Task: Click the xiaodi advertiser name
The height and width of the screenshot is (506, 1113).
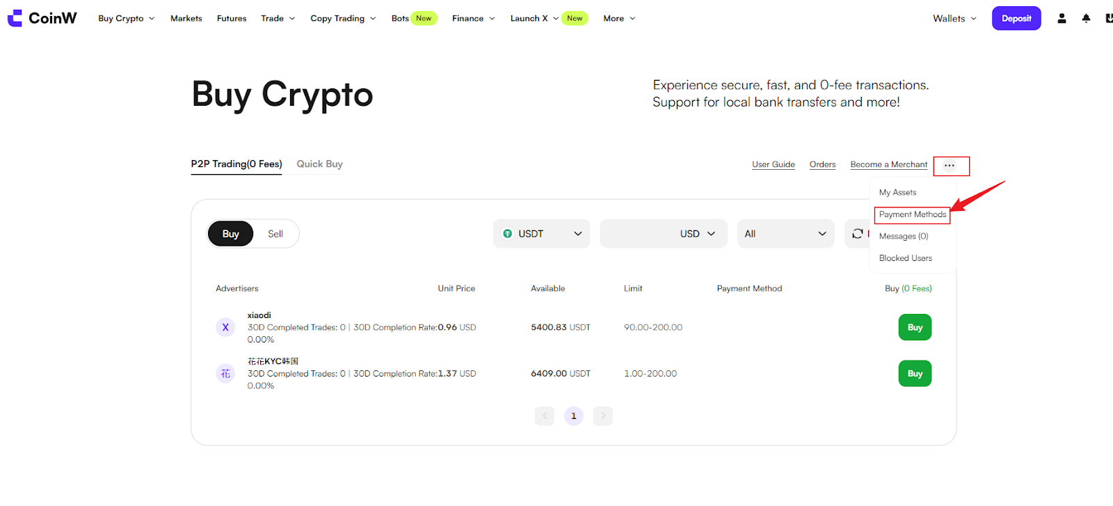Action: [259, 315]
